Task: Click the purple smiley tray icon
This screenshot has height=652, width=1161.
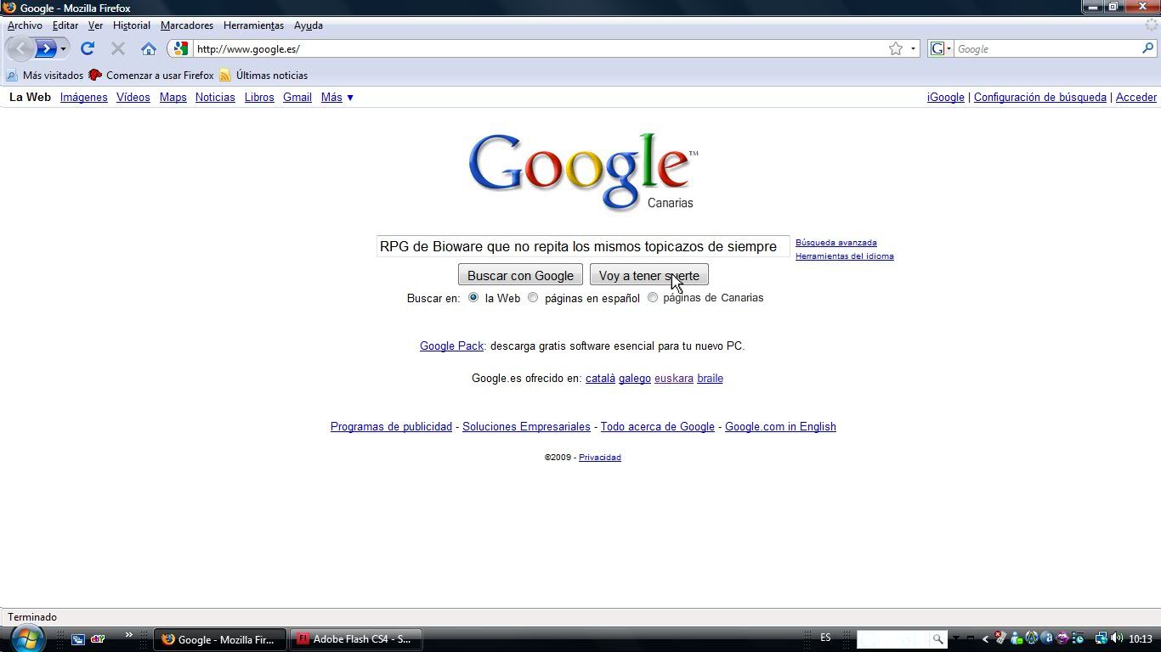Action: (x=1062, y=638)
